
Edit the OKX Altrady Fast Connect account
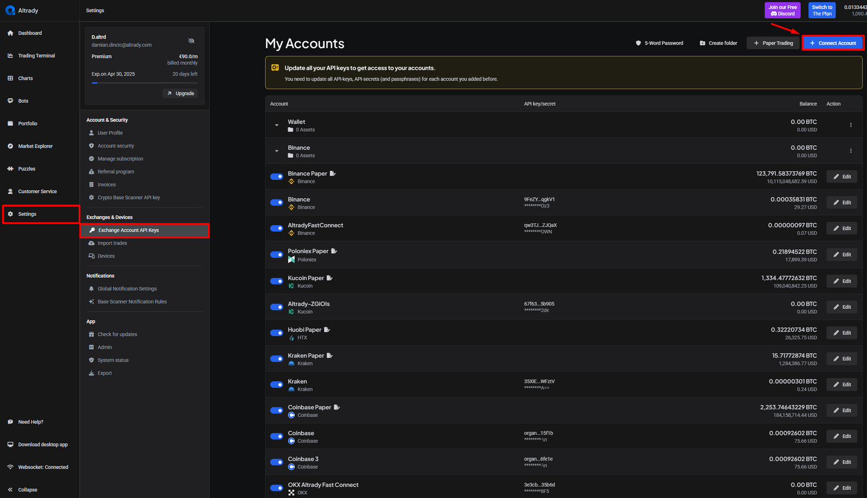842,488
